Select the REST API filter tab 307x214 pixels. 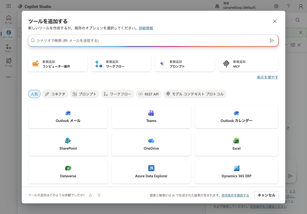[149, 94]
